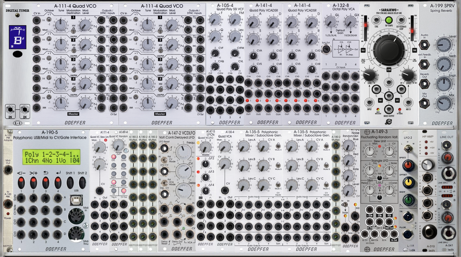Click the Minor button on A-149-4

(123, 182)
